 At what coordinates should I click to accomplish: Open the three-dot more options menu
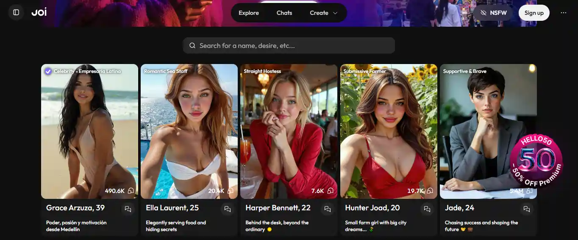(x=563, y=13)
